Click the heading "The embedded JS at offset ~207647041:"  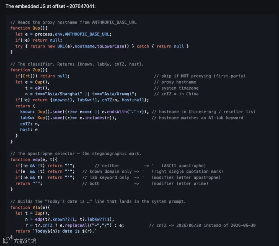point(51,6)
